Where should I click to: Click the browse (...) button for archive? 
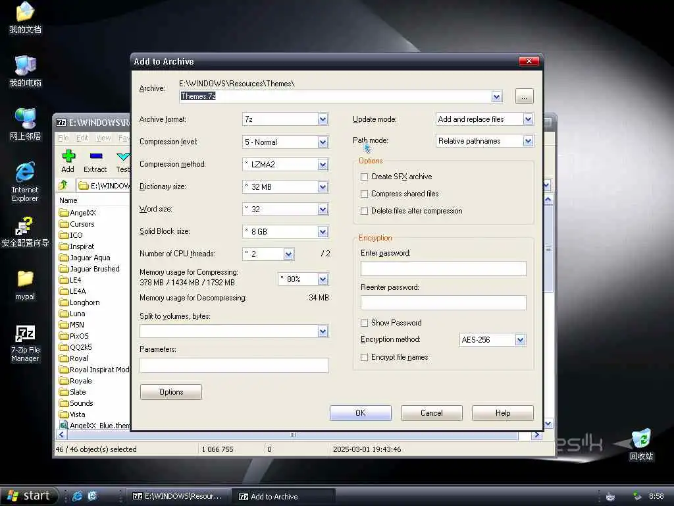[524, 96]
